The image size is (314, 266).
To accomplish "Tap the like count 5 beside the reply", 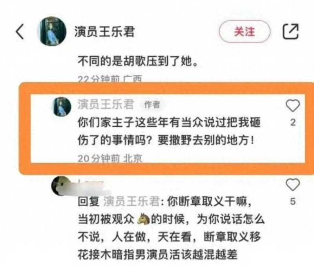I will [x=293, y=201].
